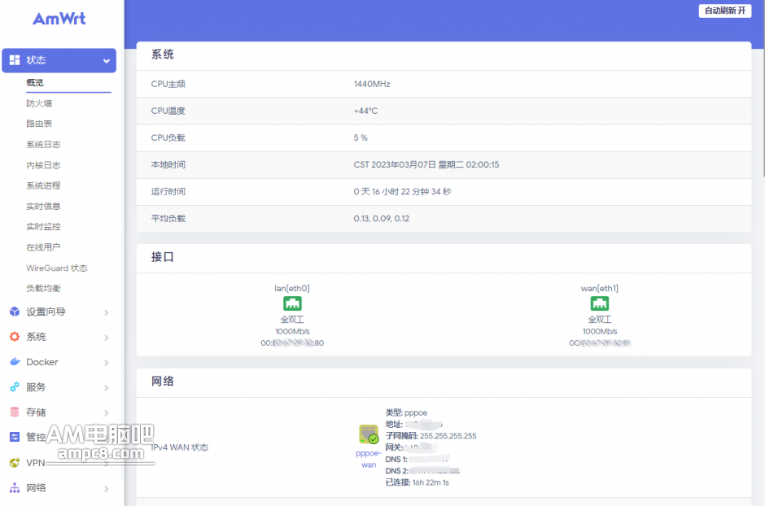Click the 设置向导 cube icon
The height and width of the screenshot is (506, 765).
(15, 312)
